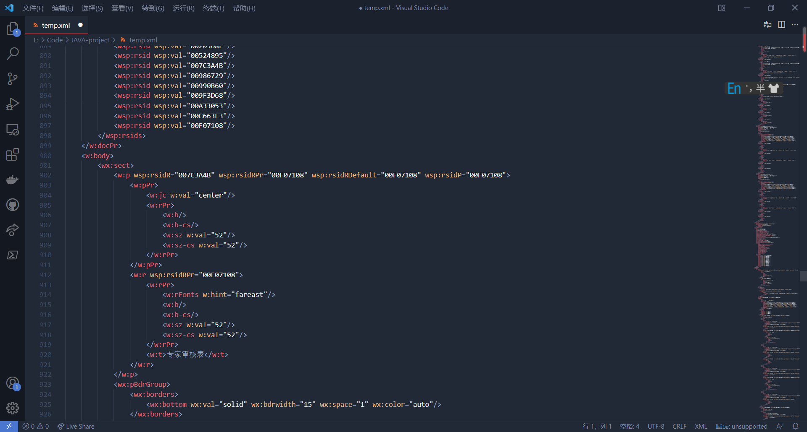Viewport: 807px width, 432px height.
Task: Select the temp.xml editor tab
Action: (56, 25)
